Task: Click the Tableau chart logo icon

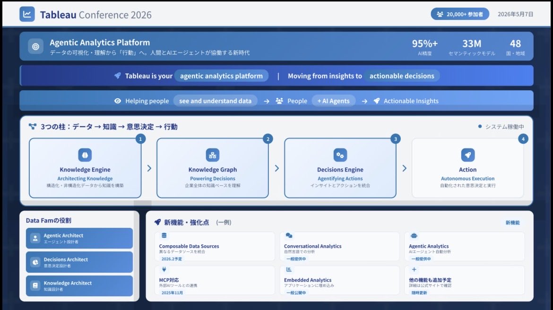Action: tap(27, 14)
